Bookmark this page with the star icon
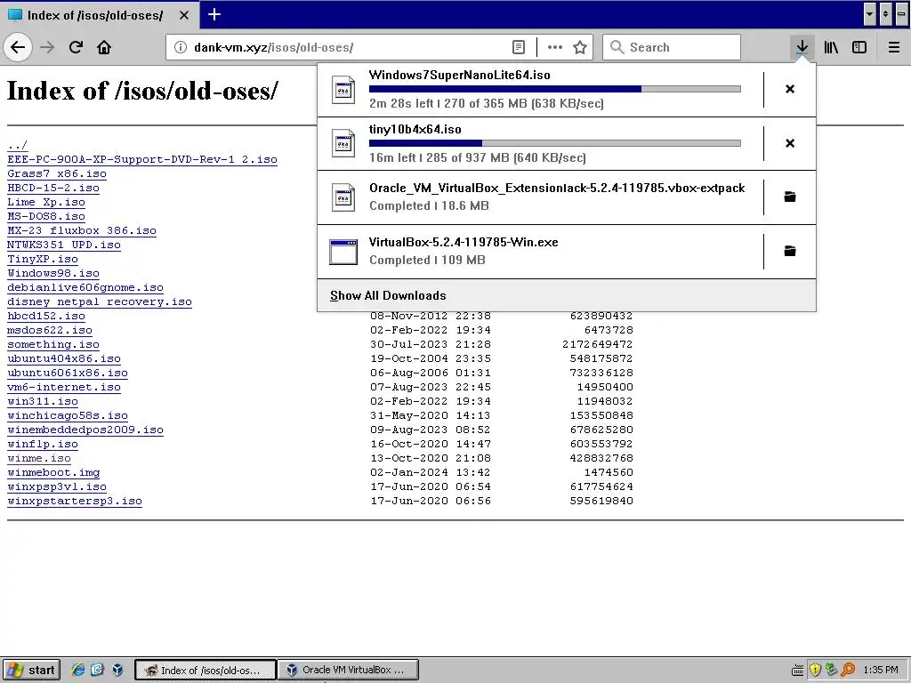The image size is (911, 683). [x=579, y=47]
